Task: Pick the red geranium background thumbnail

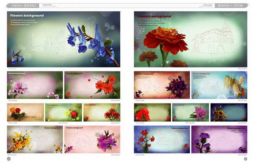Action: tap(152, 112)
